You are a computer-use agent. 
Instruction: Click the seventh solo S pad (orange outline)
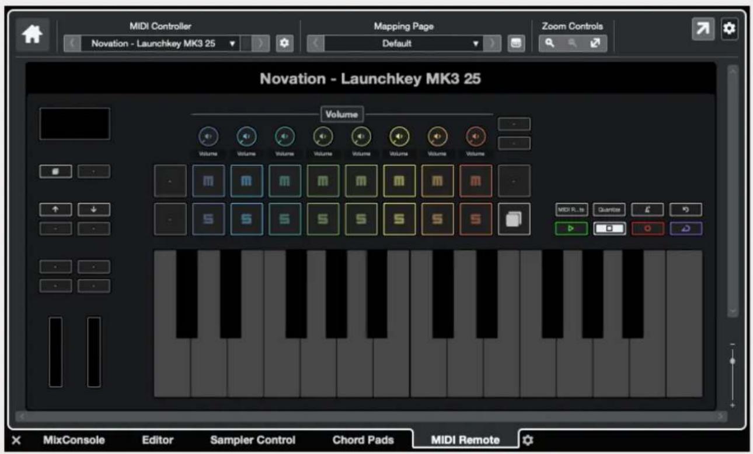point(438,219)
